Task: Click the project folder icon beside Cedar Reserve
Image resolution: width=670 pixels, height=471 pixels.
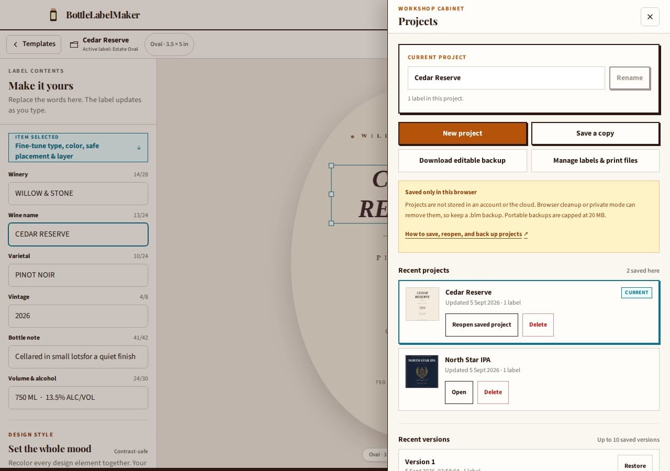Action: [74, 45]
